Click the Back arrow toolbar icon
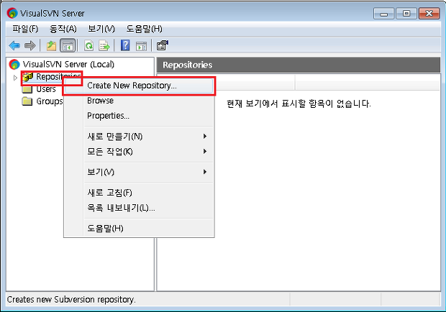 click(14, 45)
